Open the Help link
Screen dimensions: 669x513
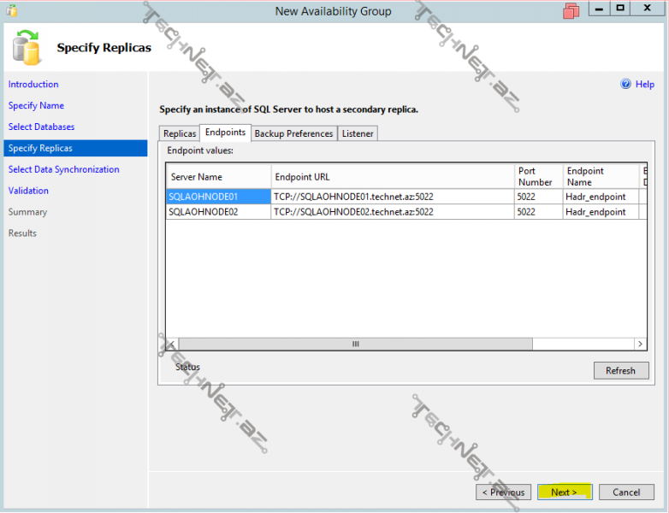point(644,84)
